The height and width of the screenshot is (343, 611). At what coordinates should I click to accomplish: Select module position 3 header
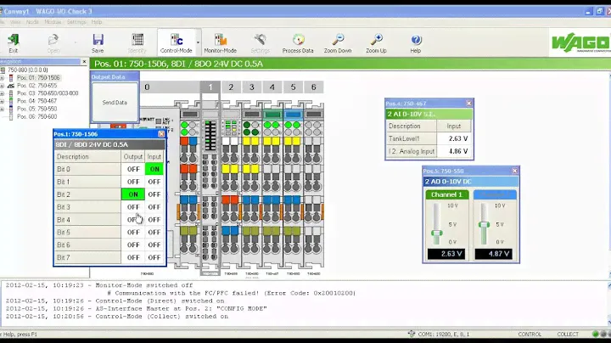click(x=251, y=87)
